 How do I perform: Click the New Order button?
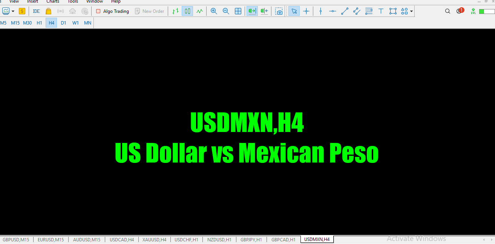(x=150, y=11)
